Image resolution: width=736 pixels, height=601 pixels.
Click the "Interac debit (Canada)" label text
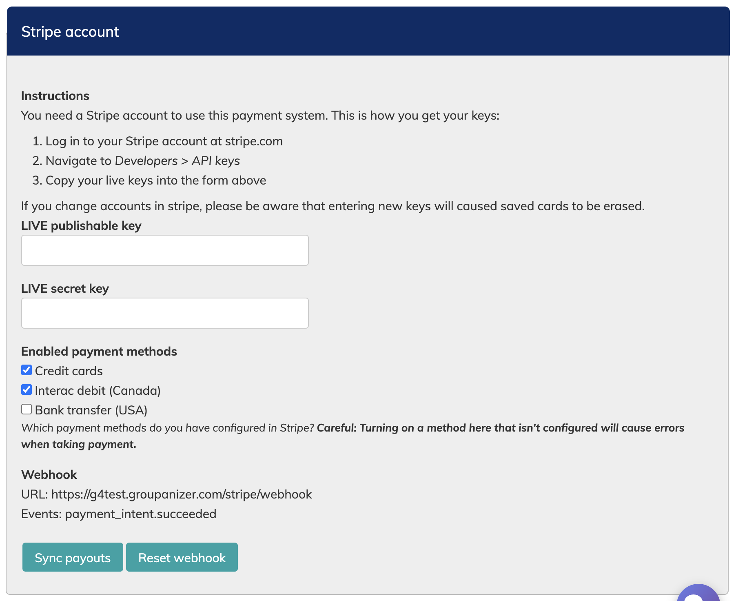(x=98, y=391)
